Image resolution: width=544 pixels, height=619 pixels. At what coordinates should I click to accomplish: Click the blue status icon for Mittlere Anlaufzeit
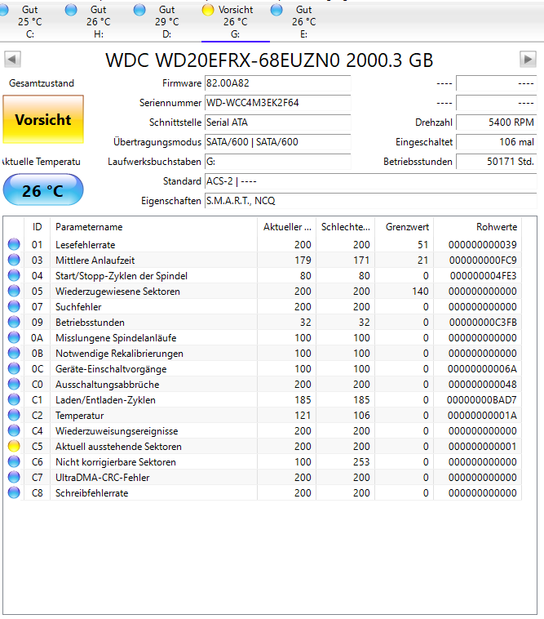[14, 261]
